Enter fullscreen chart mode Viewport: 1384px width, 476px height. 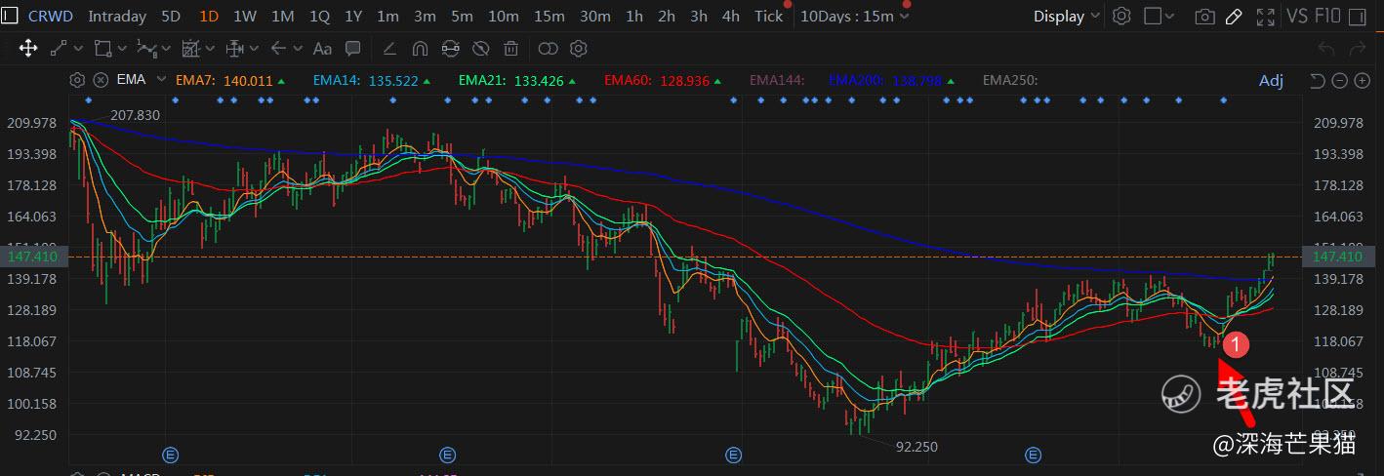click(1265, 16)
